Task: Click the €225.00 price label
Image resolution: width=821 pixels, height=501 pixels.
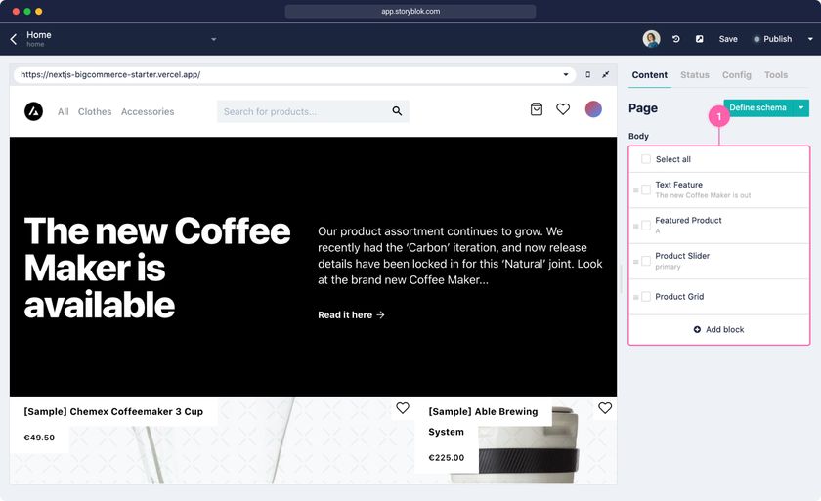Action: [x=446, y=458]
